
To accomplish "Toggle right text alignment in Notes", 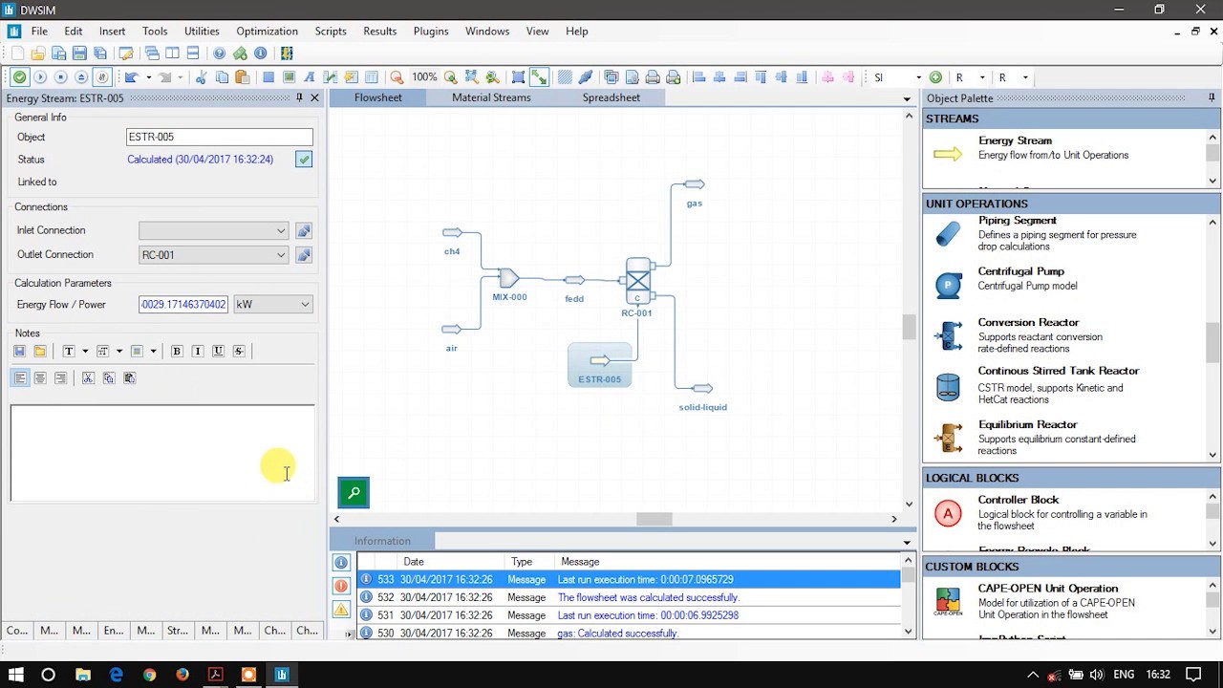I will [60, 378].
